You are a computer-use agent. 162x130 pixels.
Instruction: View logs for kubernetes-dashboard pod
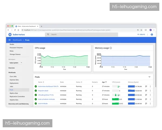146,86
